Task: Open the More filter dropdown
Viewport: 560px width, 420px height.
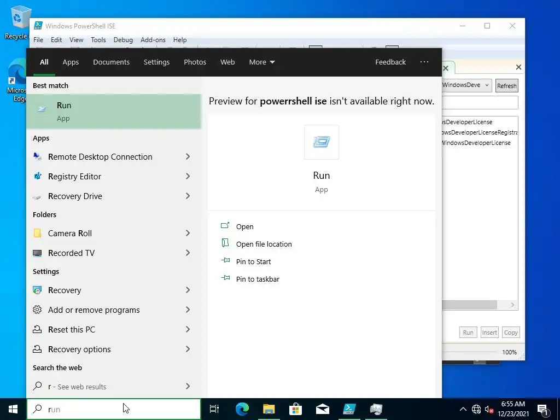Action: pyautogui.click(x=262, y=62)
